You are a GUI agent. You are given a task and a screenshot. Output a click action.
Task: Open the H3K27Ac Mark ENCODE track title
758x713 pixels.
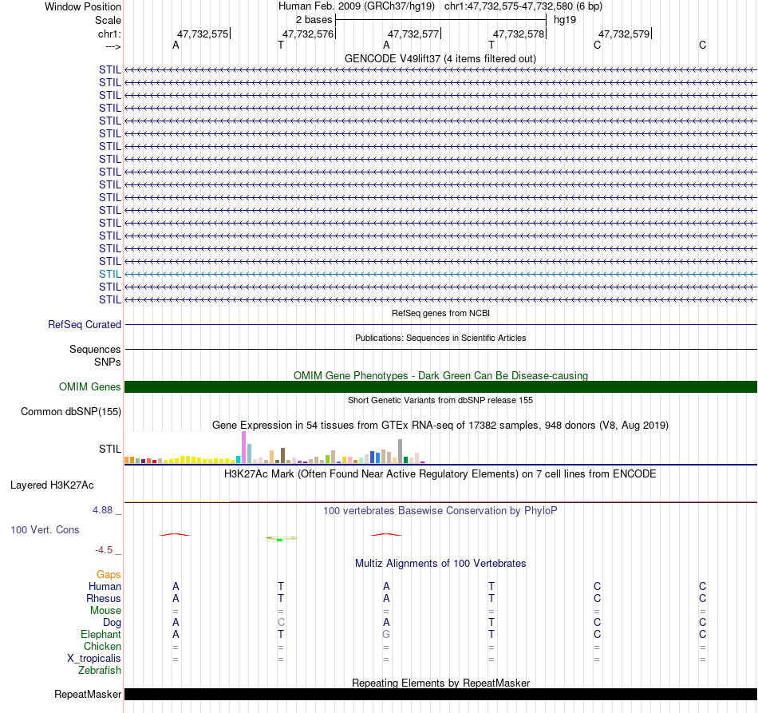click(440, 473)
